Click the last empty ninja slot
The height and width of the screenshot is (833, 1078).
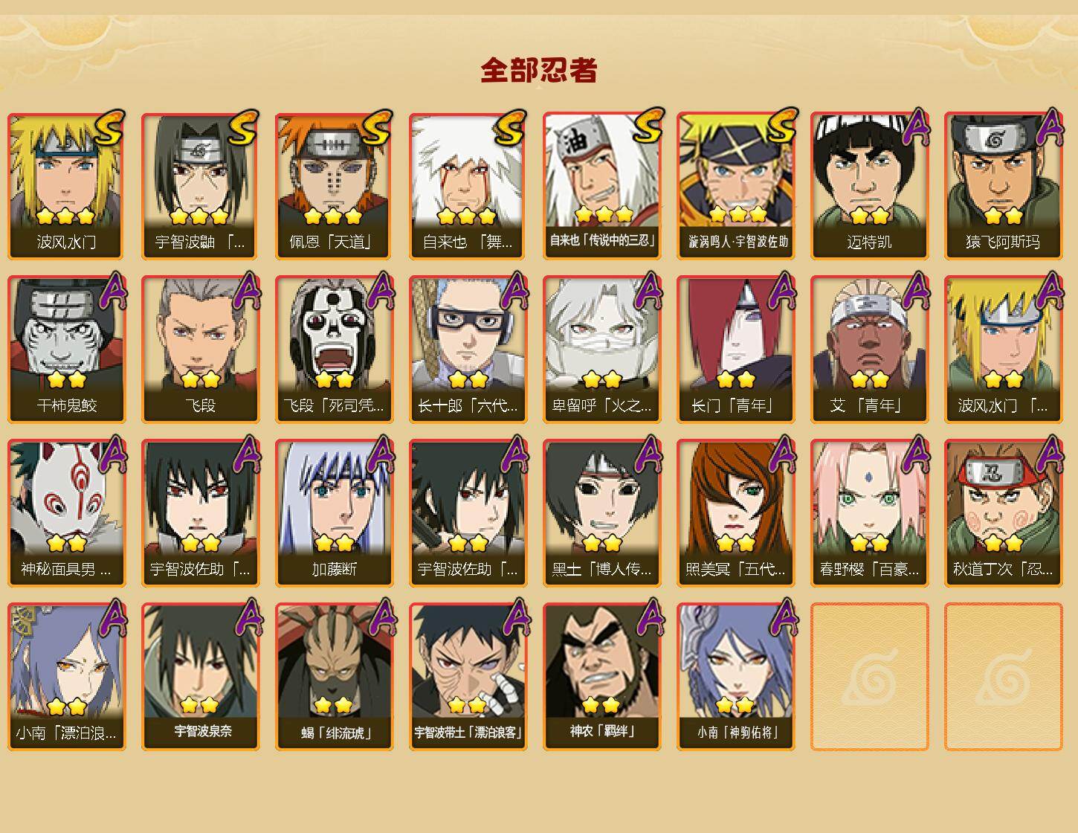[x=1004, y=677]
